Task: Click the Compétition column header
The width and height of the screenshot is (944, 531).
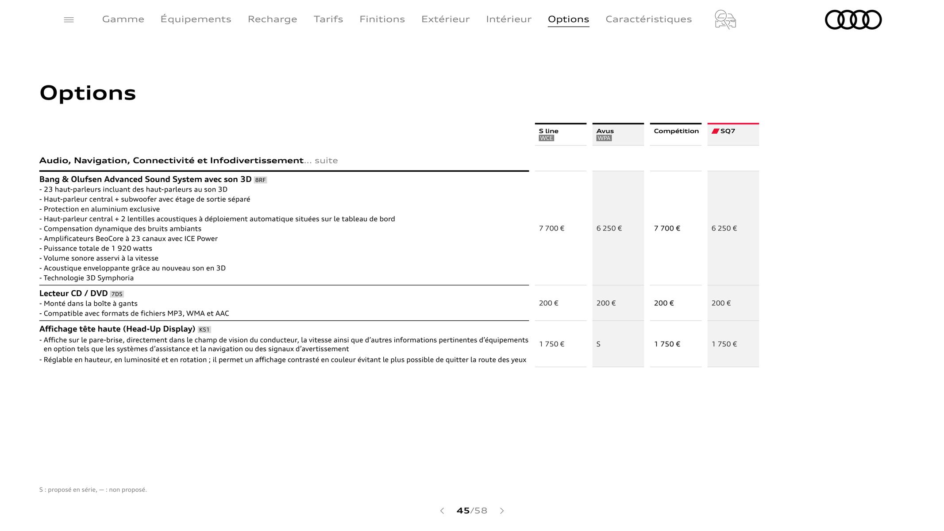Action: click(675, 134)
